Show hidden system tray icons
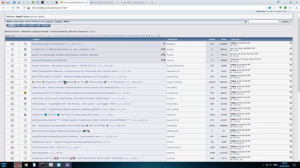This screenshot has height=168, width=300. tap(263, 165)
